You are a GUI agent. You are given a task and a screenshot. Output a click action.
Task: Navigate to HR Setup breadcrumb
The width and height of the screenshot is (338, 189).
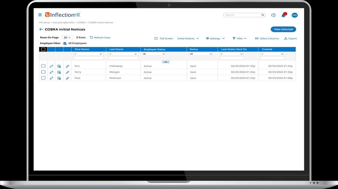pyautogui.click(x=44, y=22)
